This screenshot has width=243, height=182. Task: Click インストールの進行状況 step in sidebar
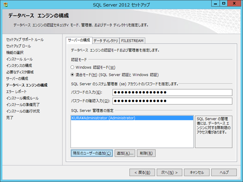pos(23,111)
